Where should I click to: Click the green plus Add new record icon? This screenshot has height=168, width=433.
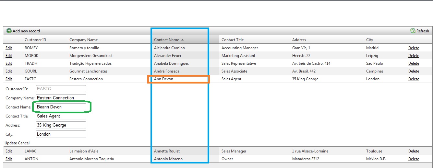tap(9, 31)
